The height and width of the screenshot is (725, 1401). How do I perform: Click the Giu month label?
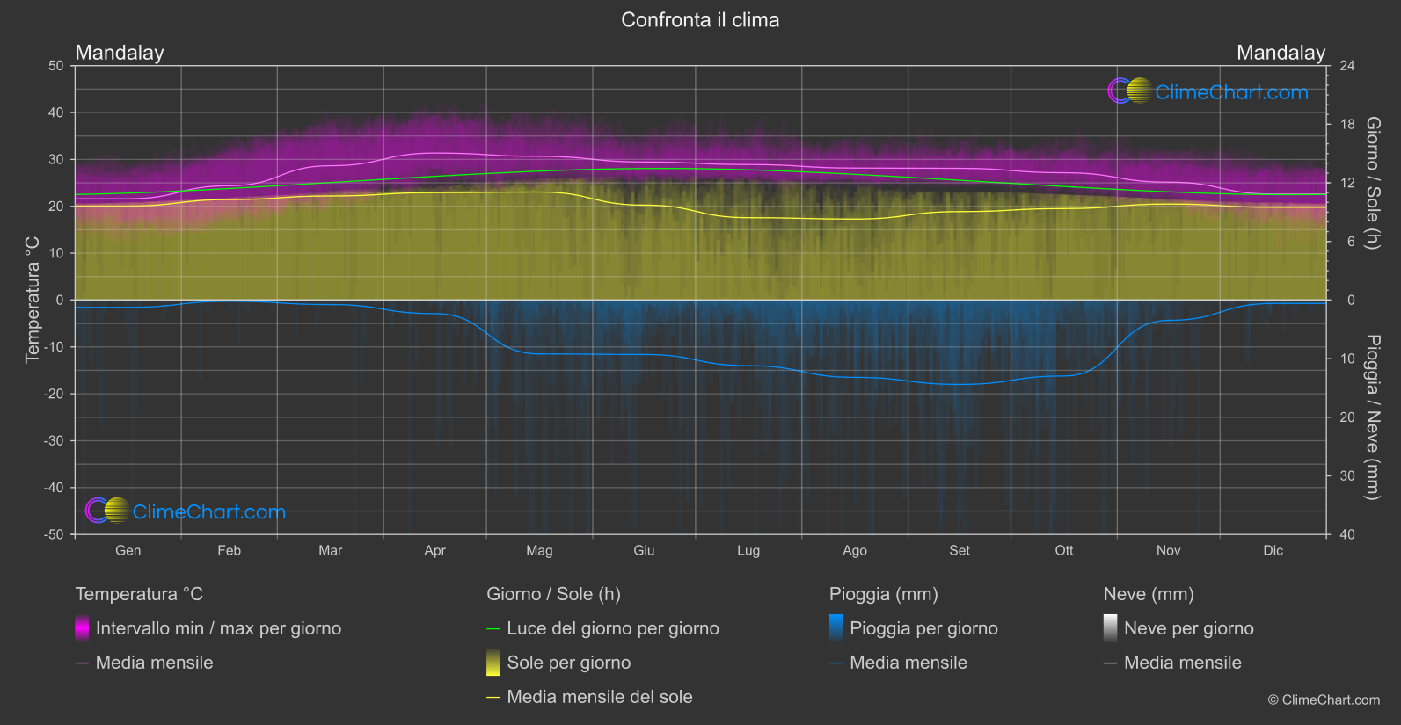click(x=644, y=550)
